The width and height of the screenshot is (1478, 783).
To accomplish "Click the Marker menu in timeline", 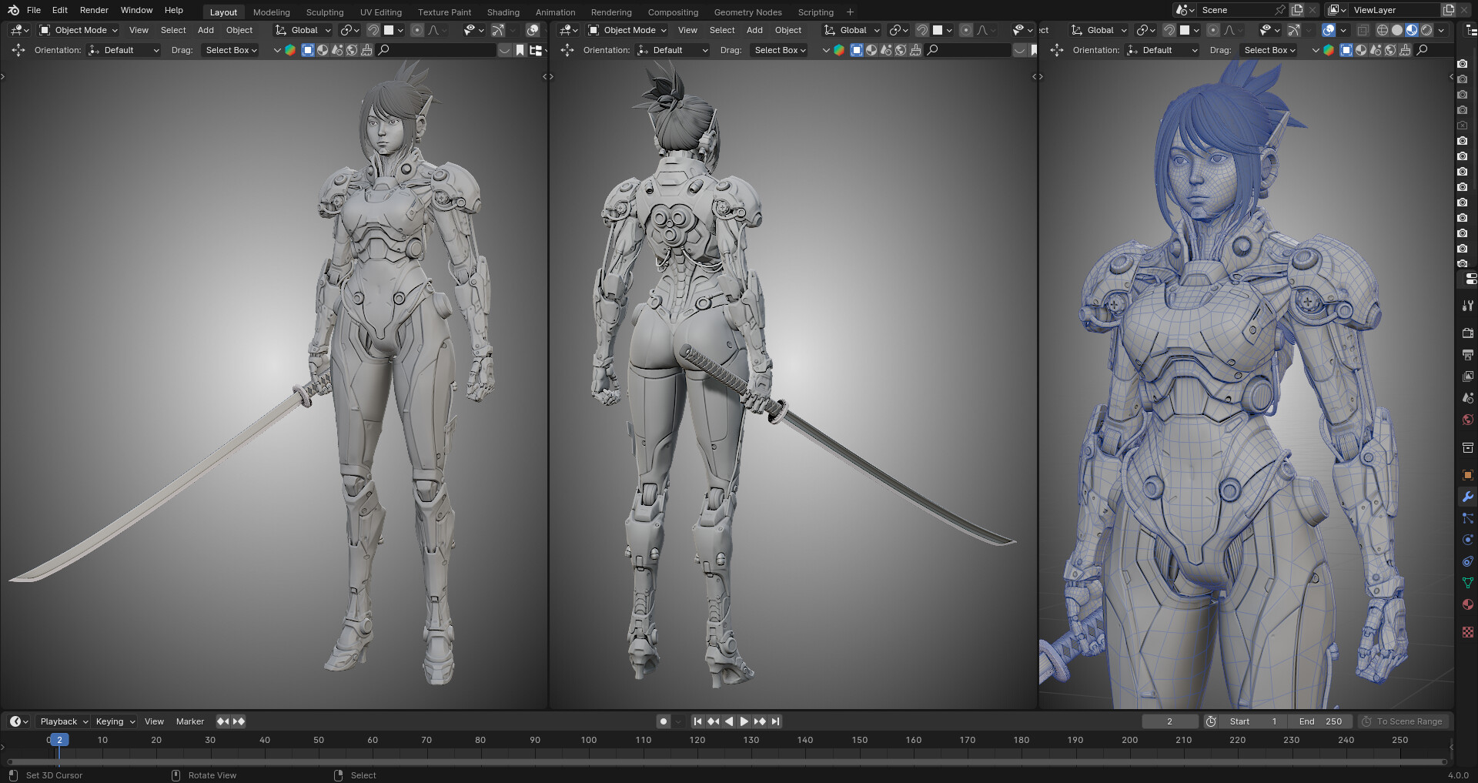I will (189, 721).
